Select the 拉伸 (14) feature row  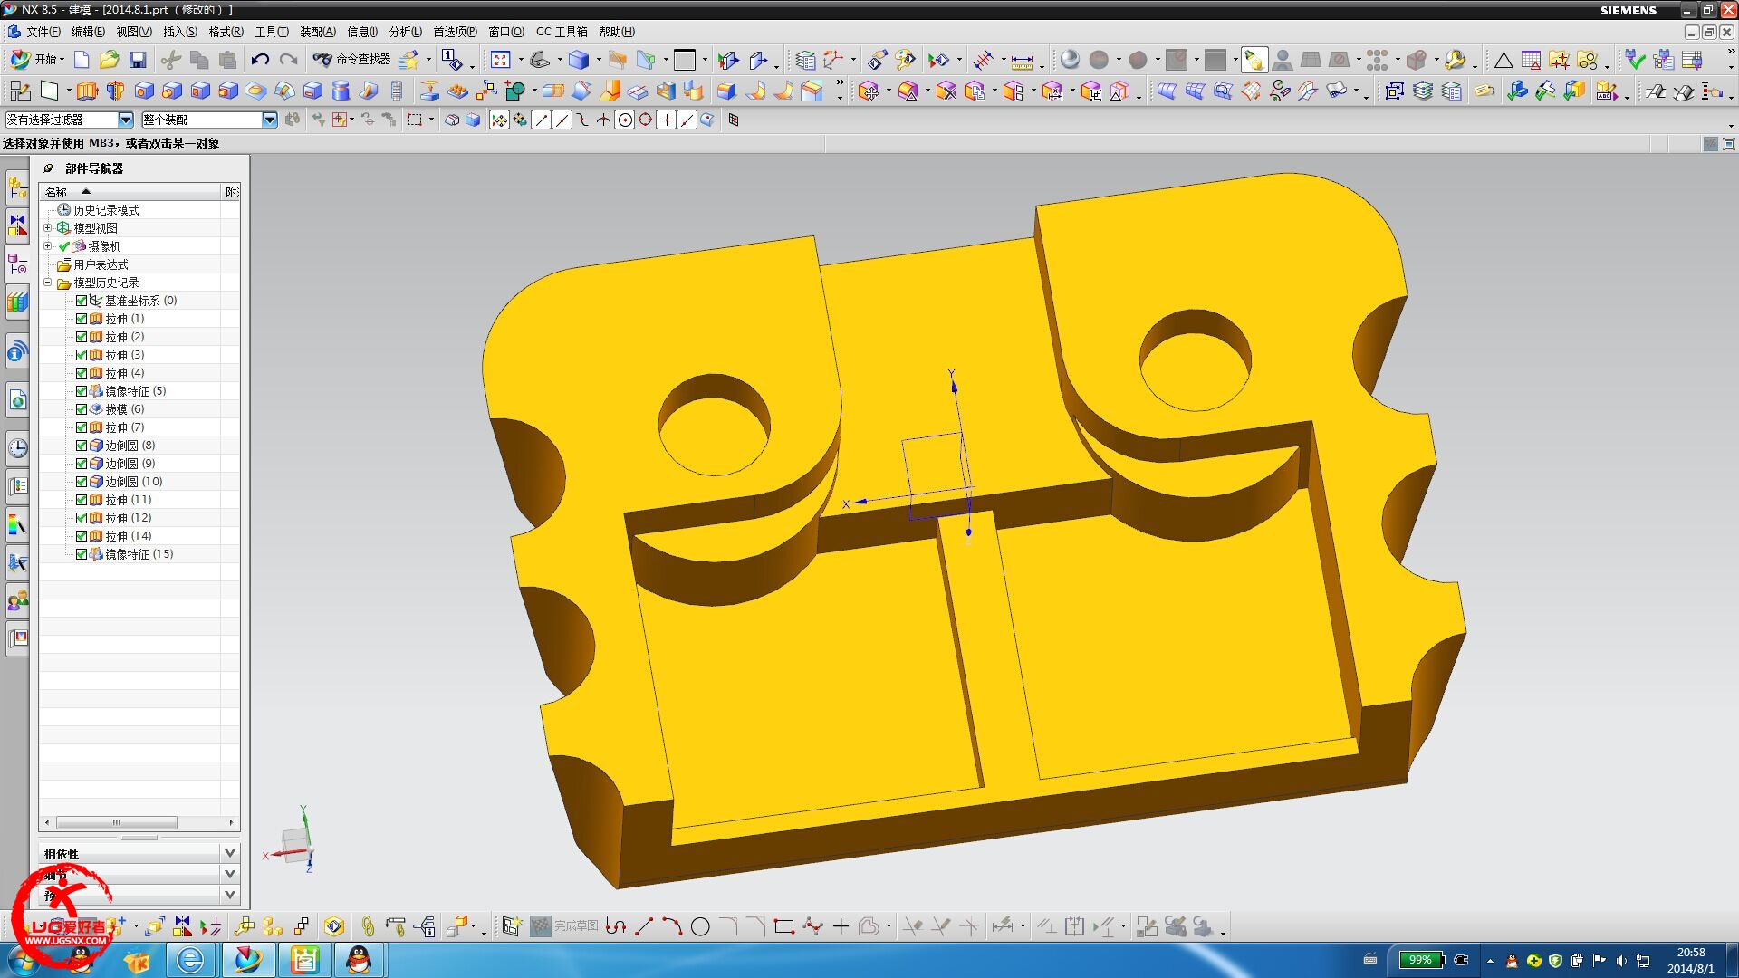(128, 536)
